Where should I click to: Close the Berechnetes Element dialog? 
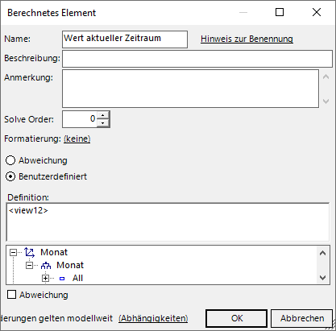(x=317, y=12)
